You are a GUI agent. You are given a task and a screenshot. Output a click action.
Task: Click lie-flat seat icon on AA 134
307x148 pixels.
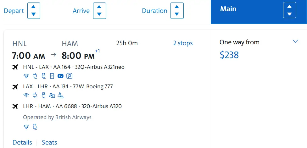(x=61, y=95)
